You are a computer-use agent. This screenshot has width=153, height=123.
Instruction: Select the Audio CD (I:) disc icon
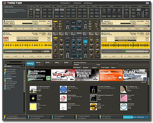(5, 85)
